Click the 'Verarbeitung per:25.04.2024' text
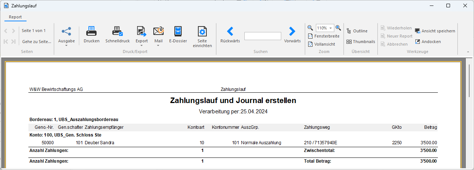 [x=233, y=111]
